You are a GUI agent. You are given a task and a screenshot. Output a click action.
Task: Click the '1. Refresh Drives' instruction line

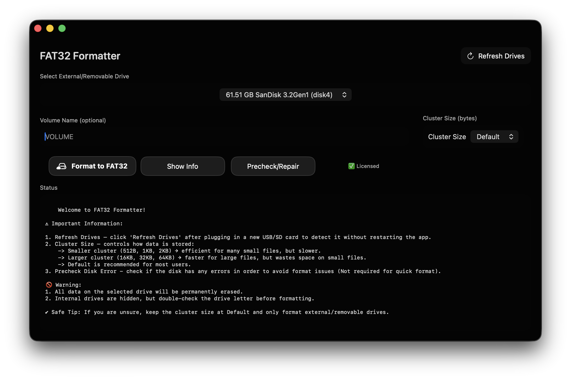click(x=238, y=237)
